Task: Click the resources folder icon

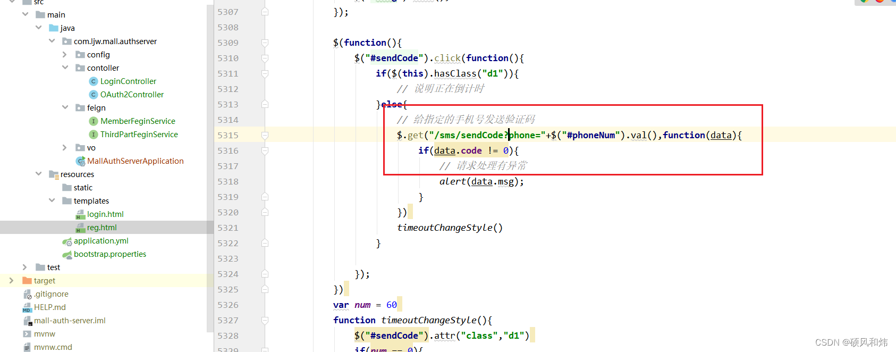Action: pyautogui.click(x=54, y=174)
